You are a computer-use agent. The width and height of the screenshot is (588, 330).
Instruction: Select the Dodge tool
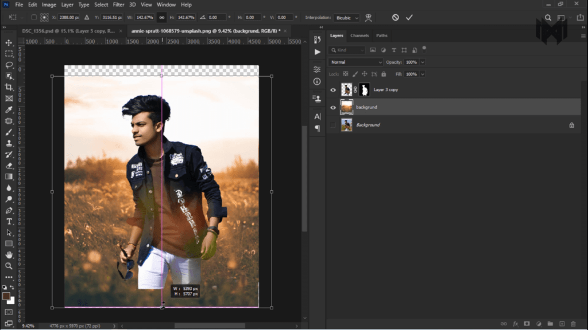[x=9, y=199]
